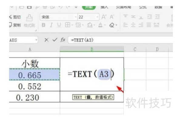The height and width of the screenshot is (121, 182).
Task: Open the 插入 (Insert) ribbon tab
Action: point(104,7)
